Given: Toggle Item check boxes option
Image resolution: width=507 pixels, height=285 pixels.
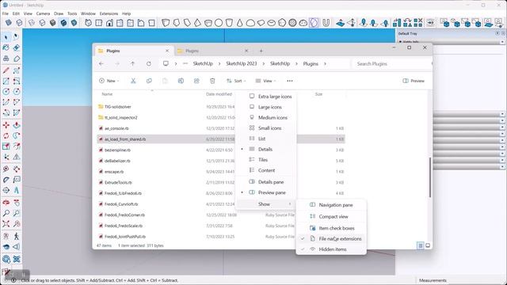Looking at the screenshot, I should [331, 228].
